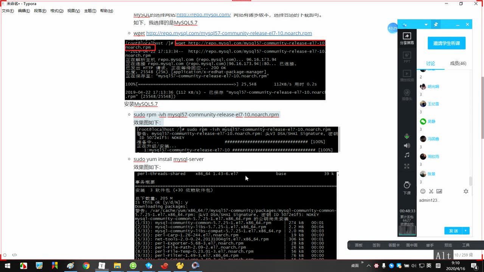The image size is (484, 272).
Task: Click the scissors screenshot icon in chat
Action: pyautogui.click(x=431, y=192)
